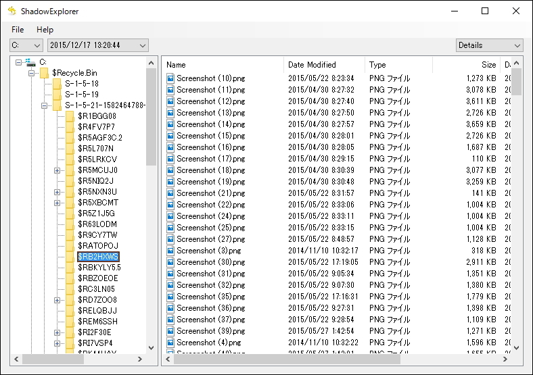
Task: Click the Screenshot (10).png file icon
Action: click(170, 78)
